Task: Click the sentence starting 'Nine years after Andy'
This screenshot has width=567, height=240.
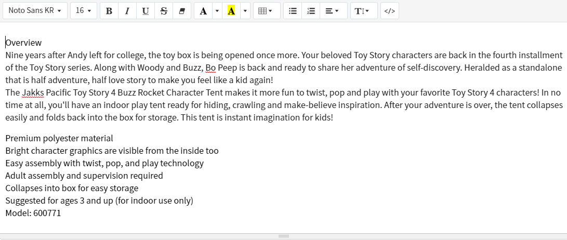Action: tap(152, 55)
